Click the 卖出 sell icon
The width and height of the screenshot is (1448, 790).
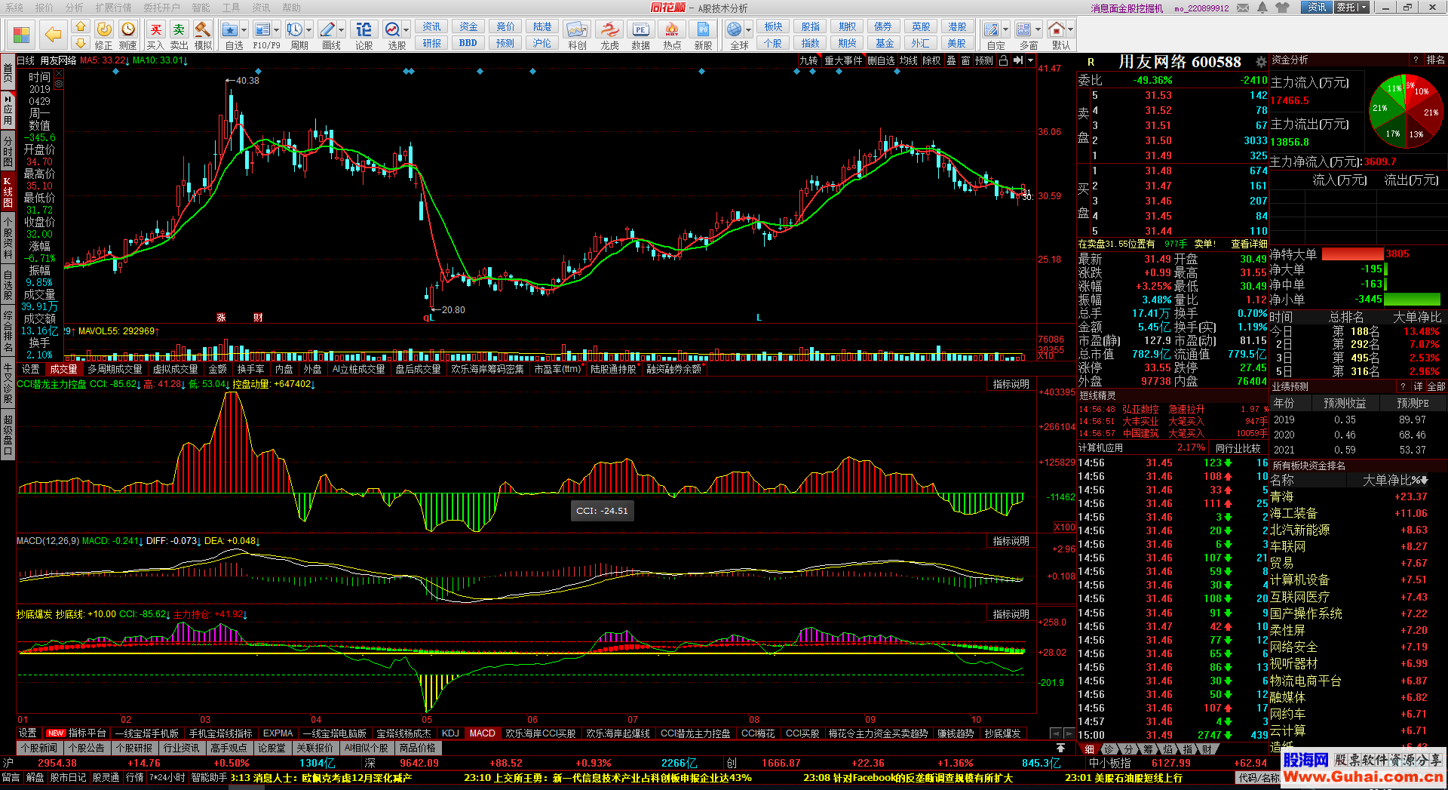[x=179, y=35]
